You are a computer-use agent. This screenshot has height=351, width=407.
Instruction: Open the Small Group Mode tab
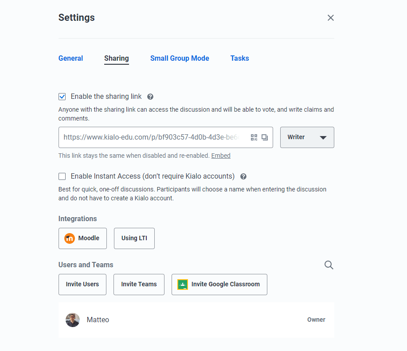(180, 58)
